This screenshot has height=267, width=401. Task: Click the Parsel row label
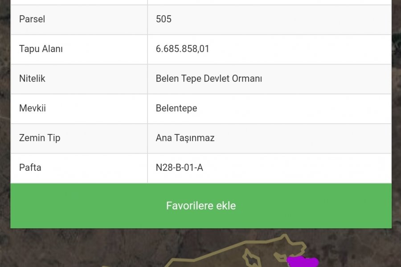[x=32, y=19]
